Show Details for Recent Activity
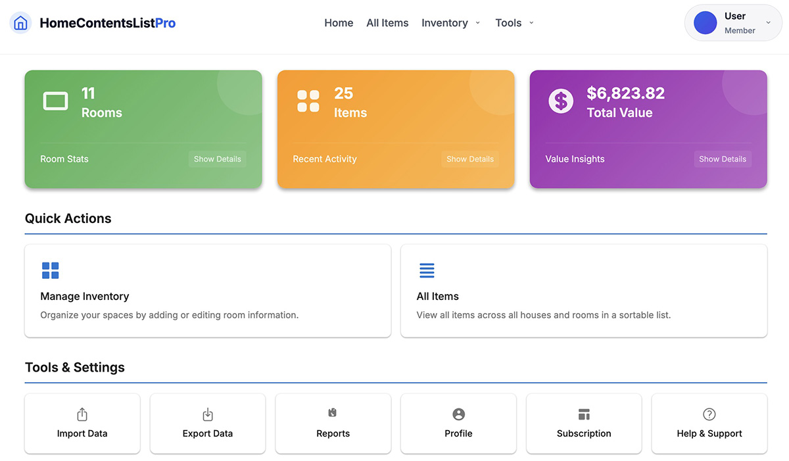789x461 pixels. (x=469, y=158)
